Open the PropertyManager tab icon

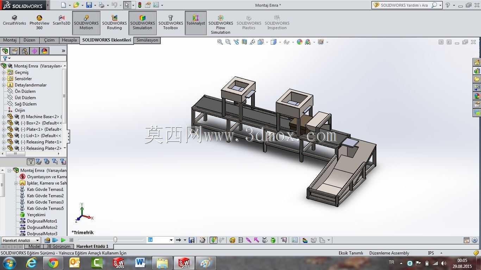[x=15, y=51]
